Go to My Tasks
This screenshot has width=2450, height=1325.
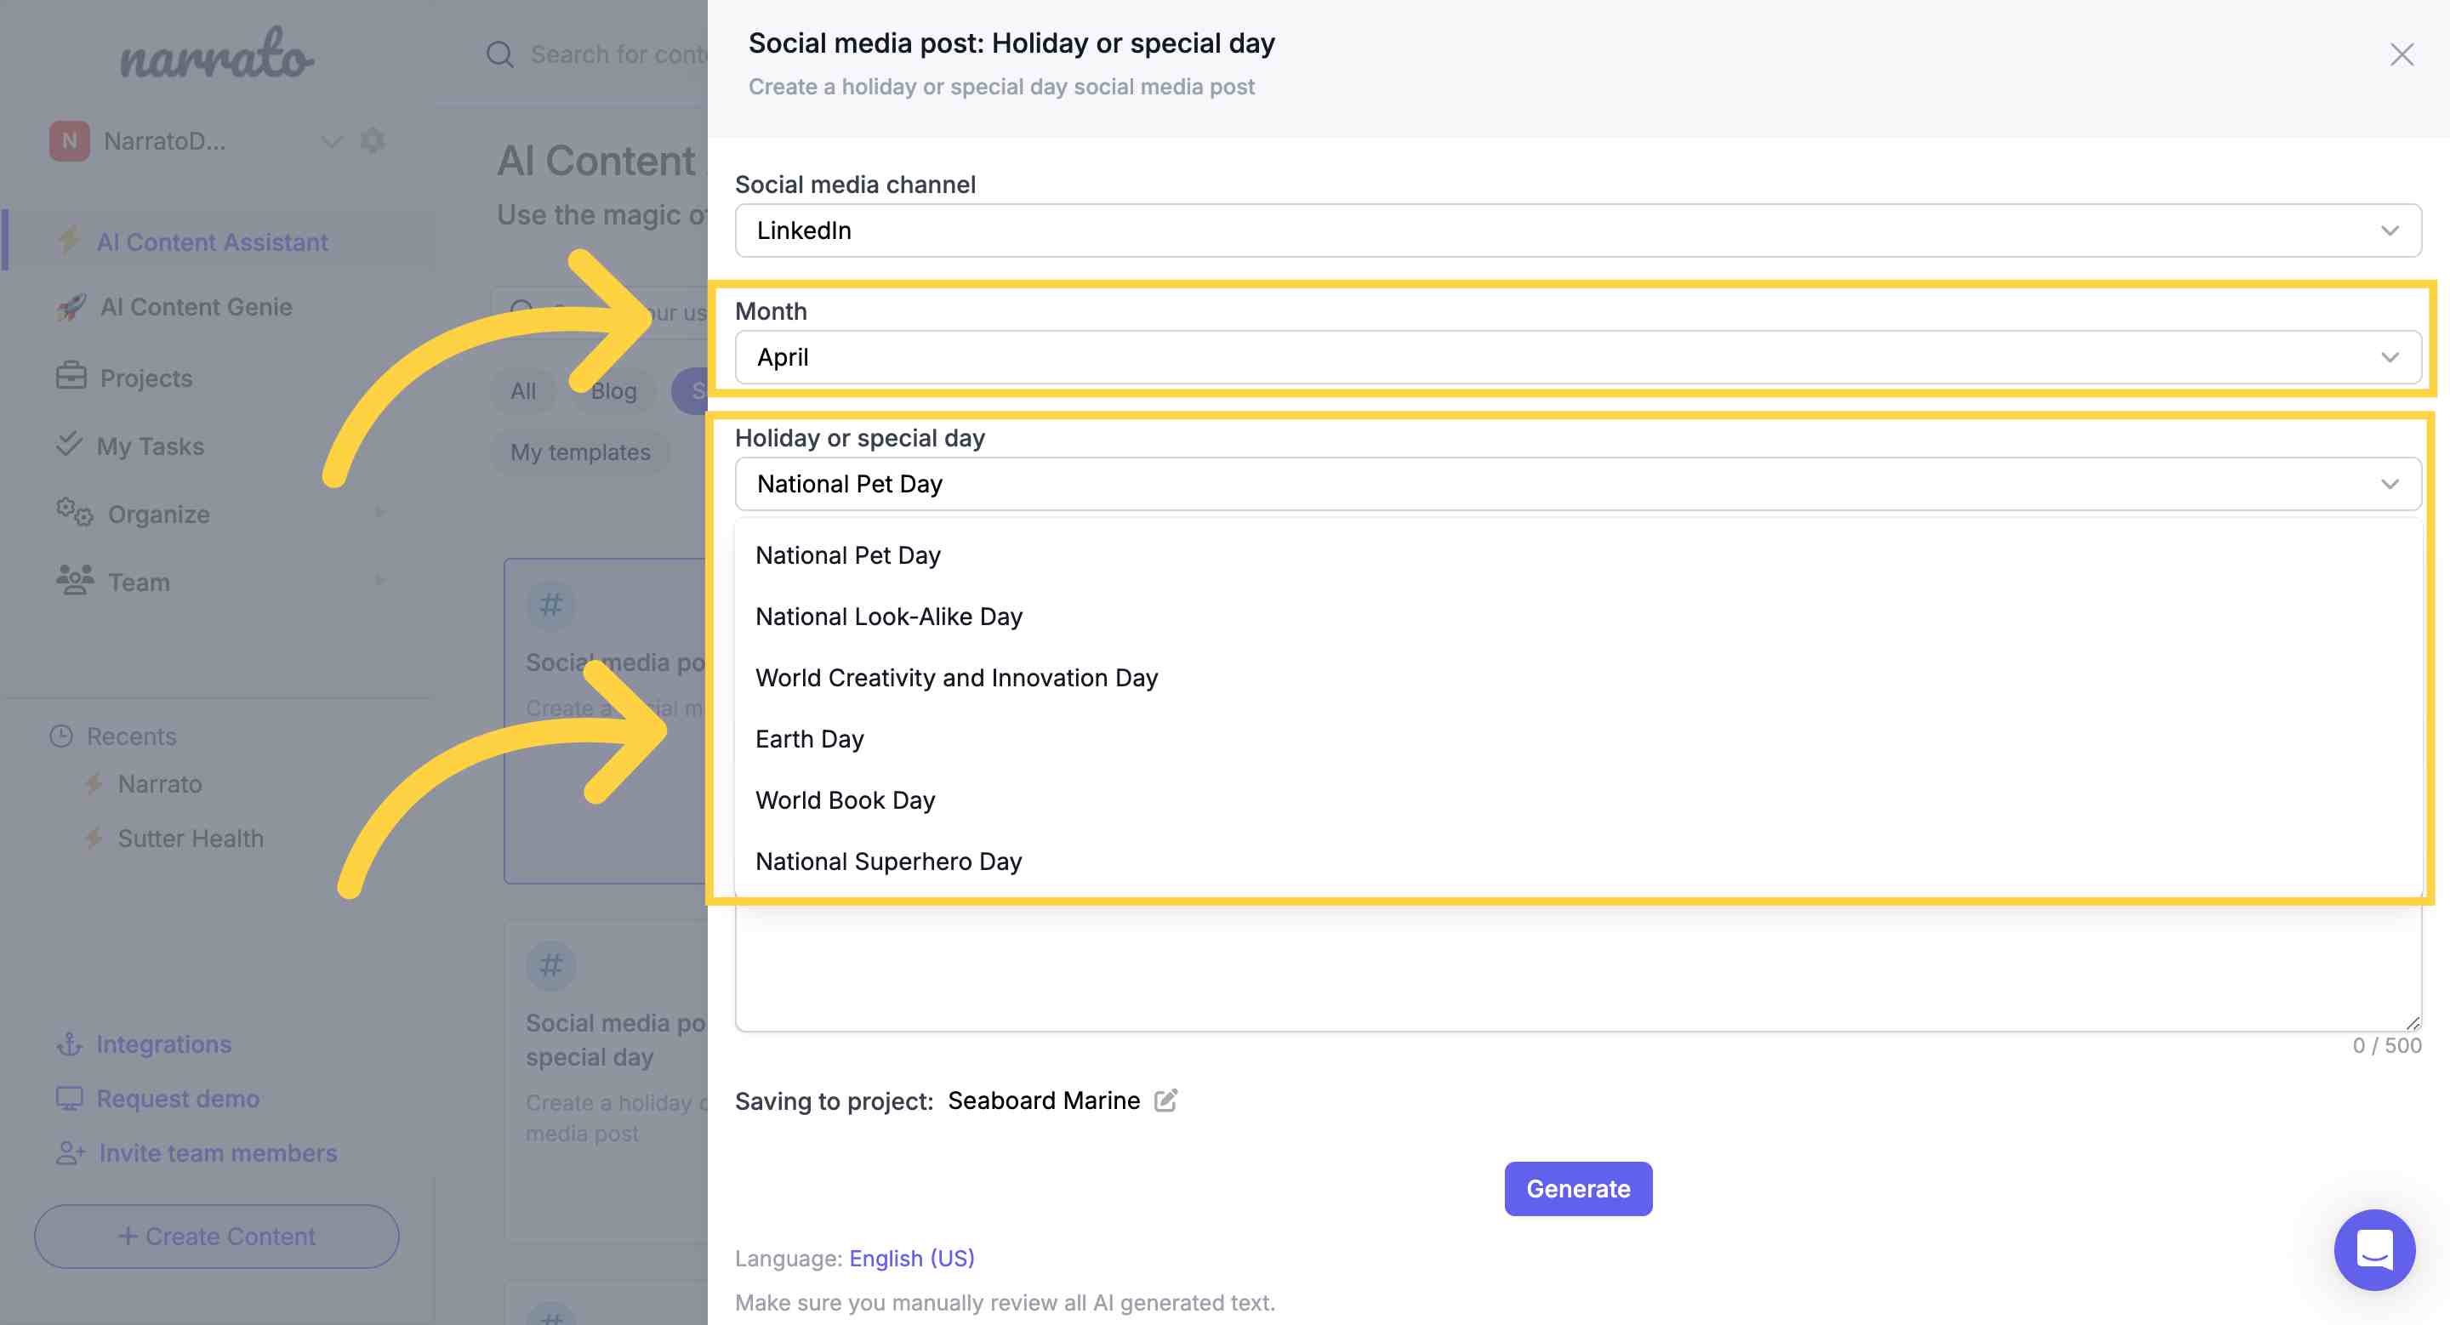click(151, 446)
